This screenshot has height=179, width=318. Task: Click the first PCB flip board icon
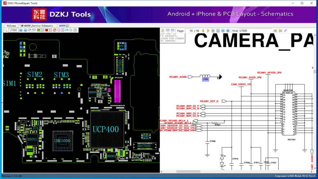pyautogui.click(x=30, y=30)
